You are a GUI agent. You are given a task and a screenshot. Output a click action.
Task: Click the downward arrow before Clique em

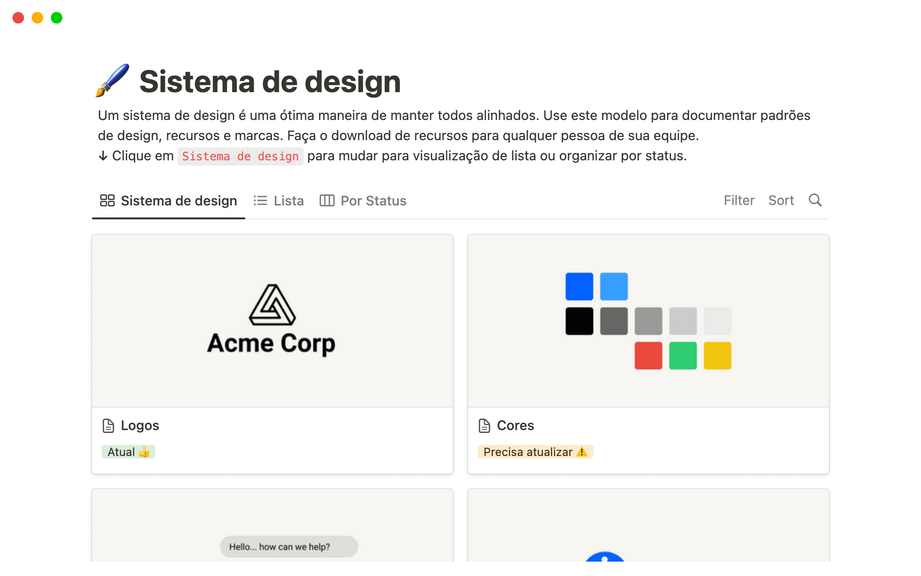tap(103, 156)
